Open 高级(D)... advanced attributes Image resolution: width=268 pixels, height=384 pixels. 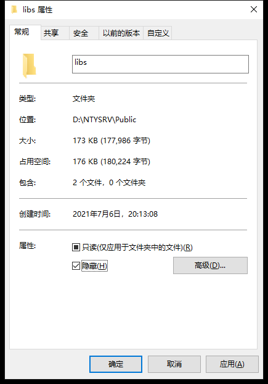click(210, 265)
